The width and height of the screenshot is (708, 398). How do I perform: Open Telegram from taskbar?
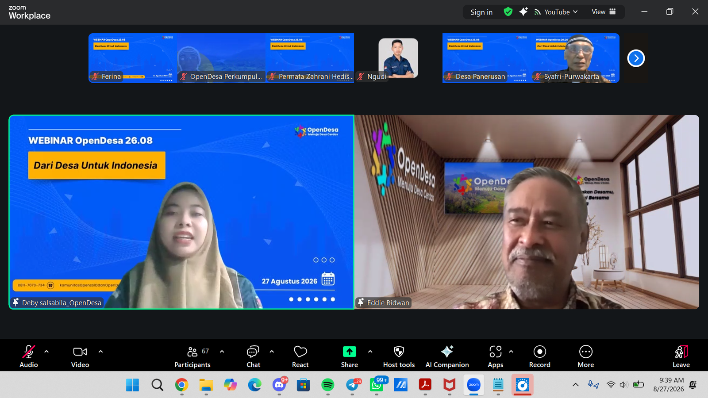(x=352, y=385)
